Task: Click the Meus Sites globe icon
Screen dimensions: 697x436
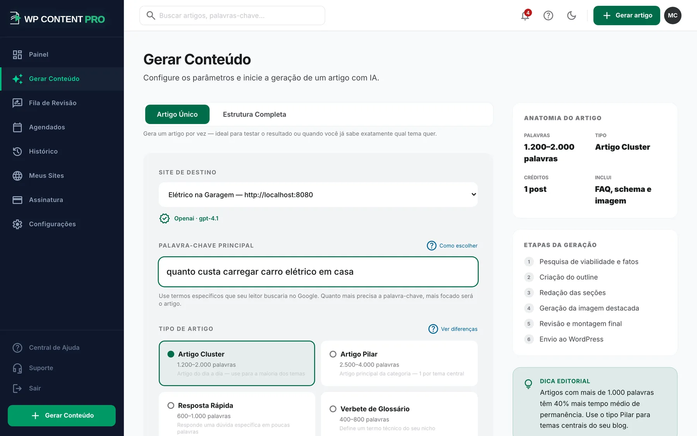Action: 17,176
